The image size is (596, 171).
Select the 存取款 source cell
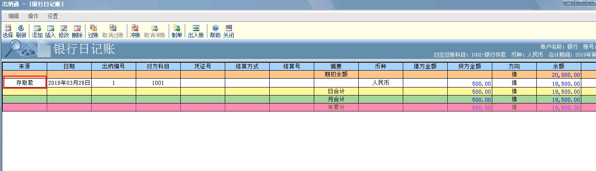pos(24,83)
